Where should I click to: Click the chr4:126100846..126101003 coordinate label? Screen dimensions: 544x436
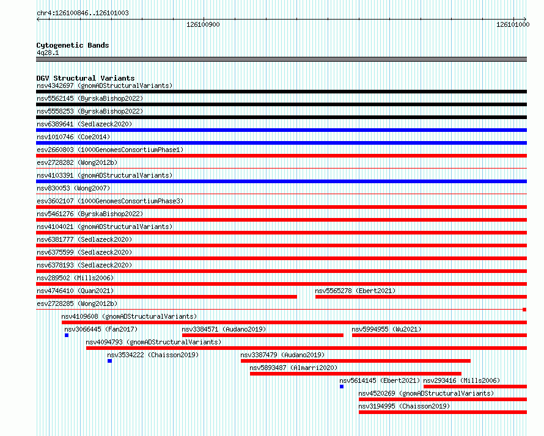(83, 13)
